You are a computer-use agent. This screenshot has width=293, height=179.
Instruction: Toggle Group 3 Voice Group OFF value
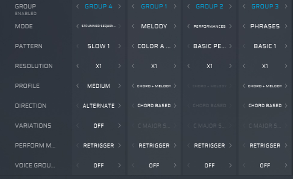coord(265,165)
